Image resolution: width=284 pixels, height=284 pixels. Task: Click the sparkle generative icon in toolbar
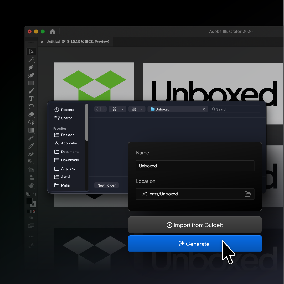[31, 245]
